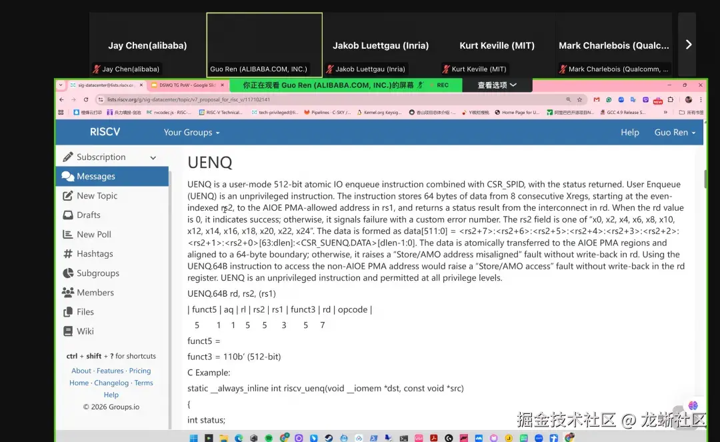
Task: Open GCC 4.9 Release bookmark
Action: coord(623,112)
